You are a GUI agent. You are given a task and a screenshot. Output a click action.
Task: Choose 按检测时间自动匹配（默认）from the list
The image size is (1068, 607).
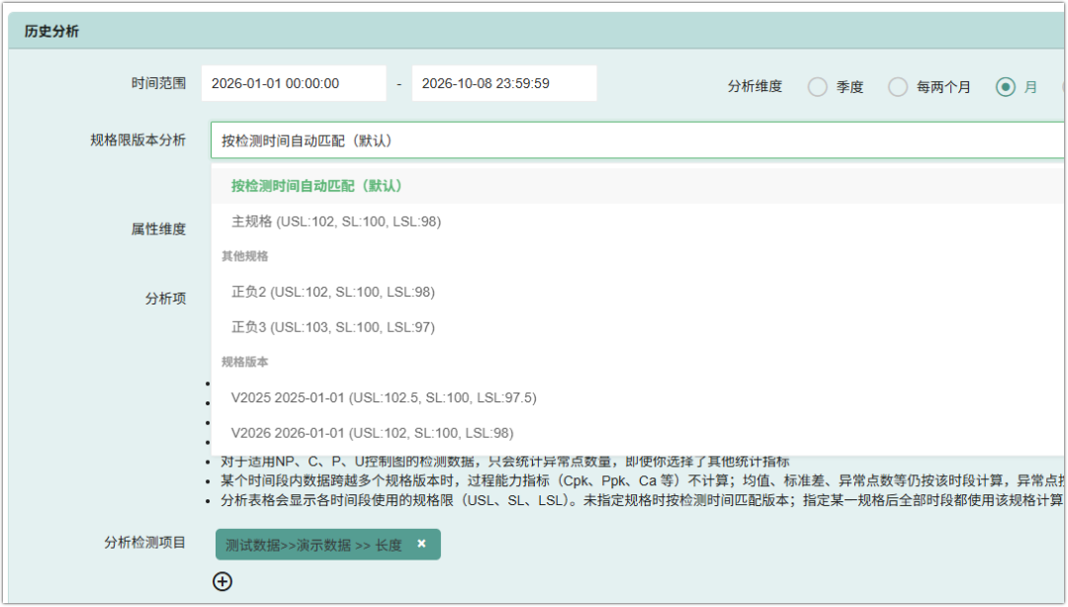637,186
